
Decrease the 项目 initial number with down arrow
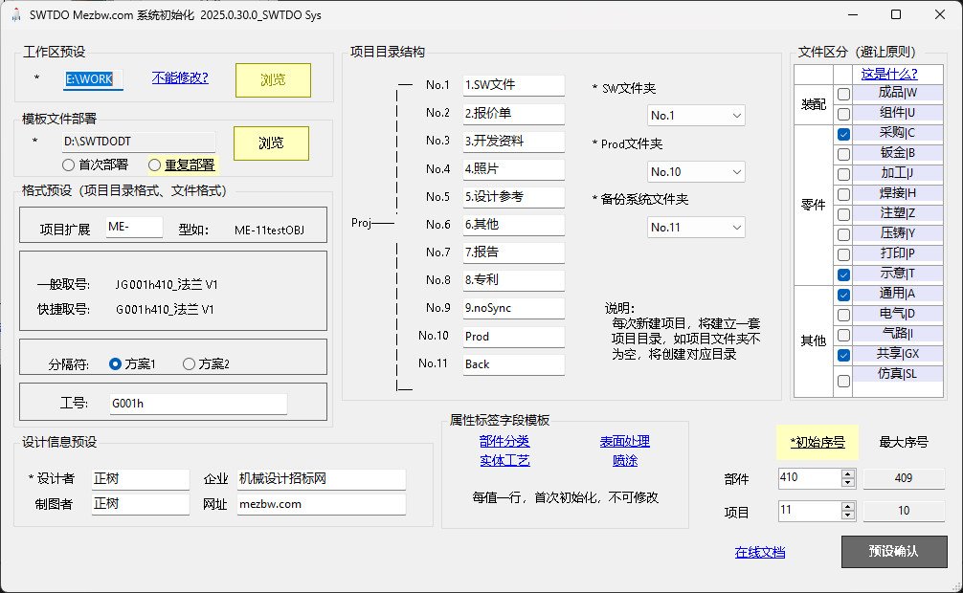point(847,516)
